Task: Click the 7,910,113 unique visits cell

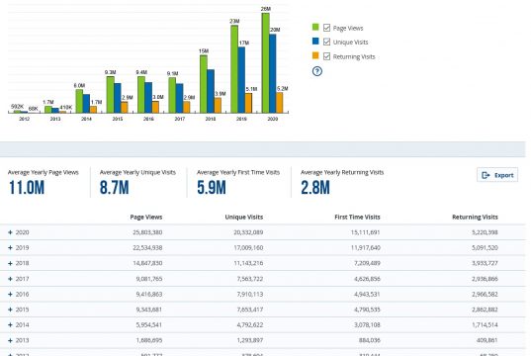Action: coord(250,294)
